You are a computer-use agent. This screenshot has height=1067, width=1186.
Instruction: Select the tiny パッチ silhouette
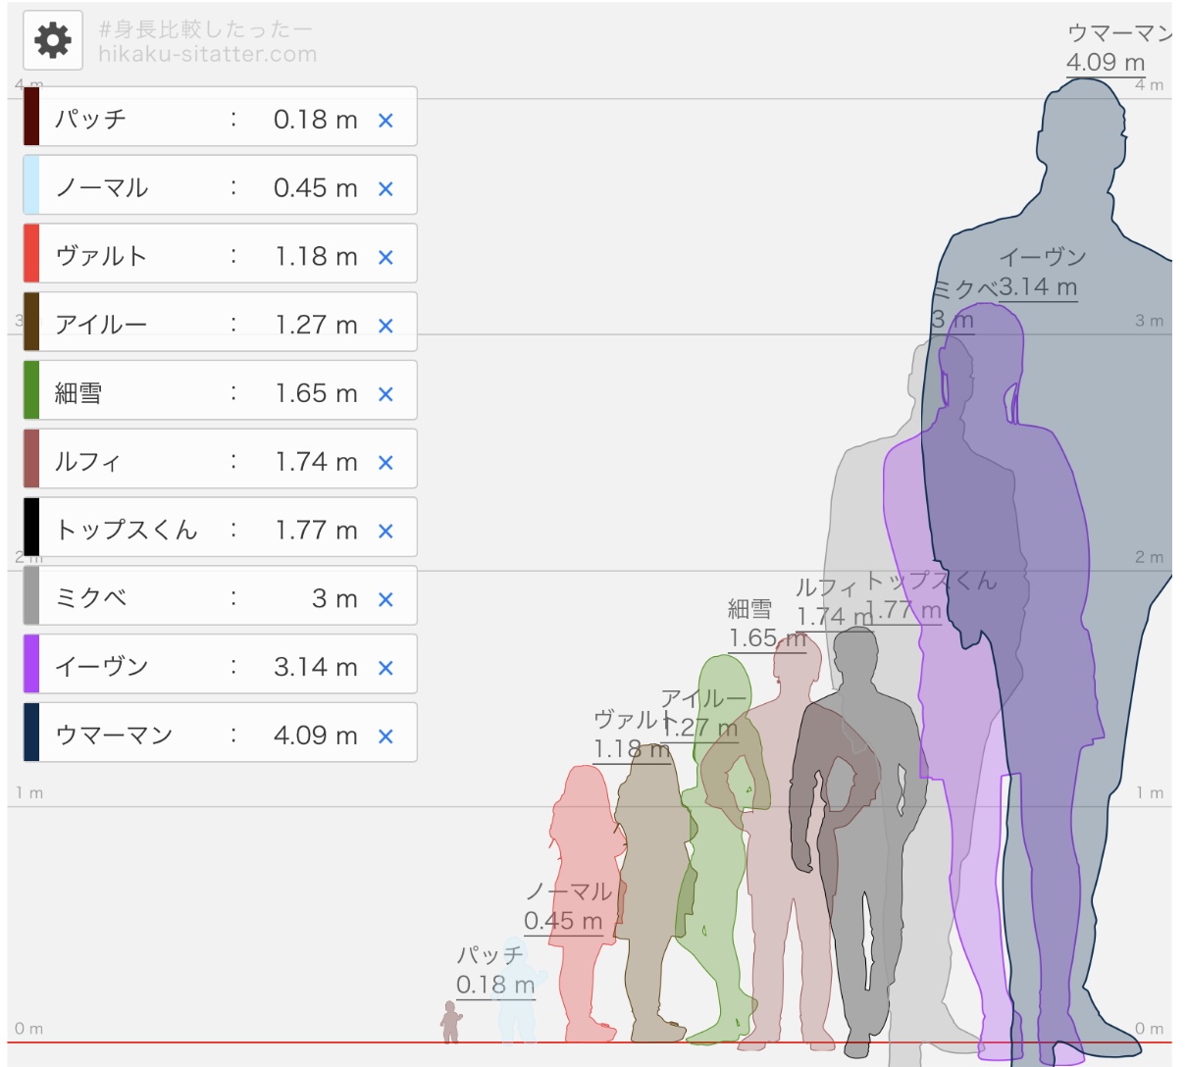click(x=450, y=1022)
